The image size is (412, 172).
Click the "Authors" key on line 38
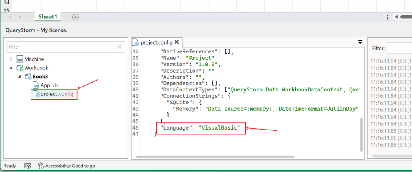[x=174, y=77]
